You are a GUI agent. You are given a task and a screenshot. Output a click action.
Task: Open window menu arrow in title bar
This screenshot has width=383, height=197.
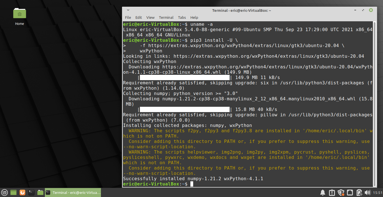(x=128, y=10)
